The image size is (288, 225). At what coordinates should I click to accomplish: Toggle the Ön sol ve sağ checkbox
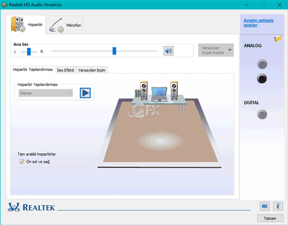point(22,162)
